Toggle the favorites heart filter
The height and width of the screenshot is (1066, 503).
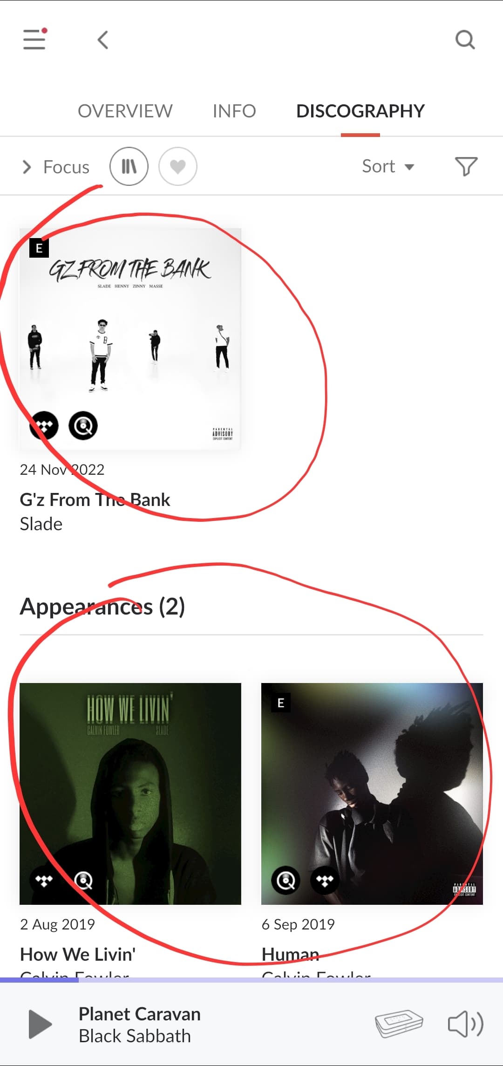(x=178, y=166)
